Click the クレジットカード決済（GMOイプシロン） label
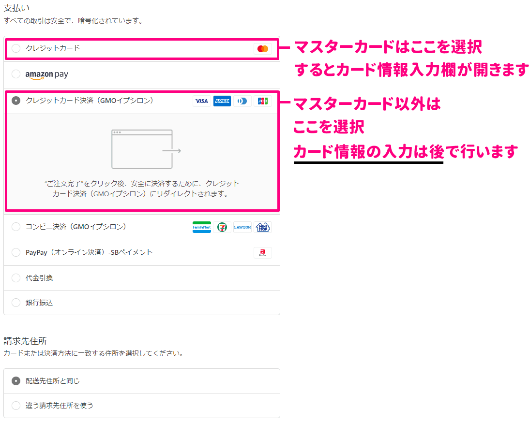Image resolution: width=529 pixels, height=422 pixels. 90,101
